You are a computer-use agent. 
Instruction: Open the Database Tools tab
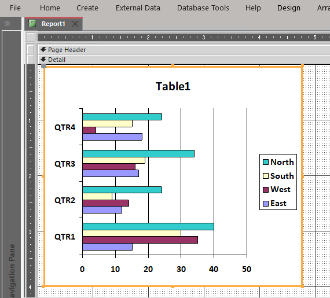[x=203, y=8]
